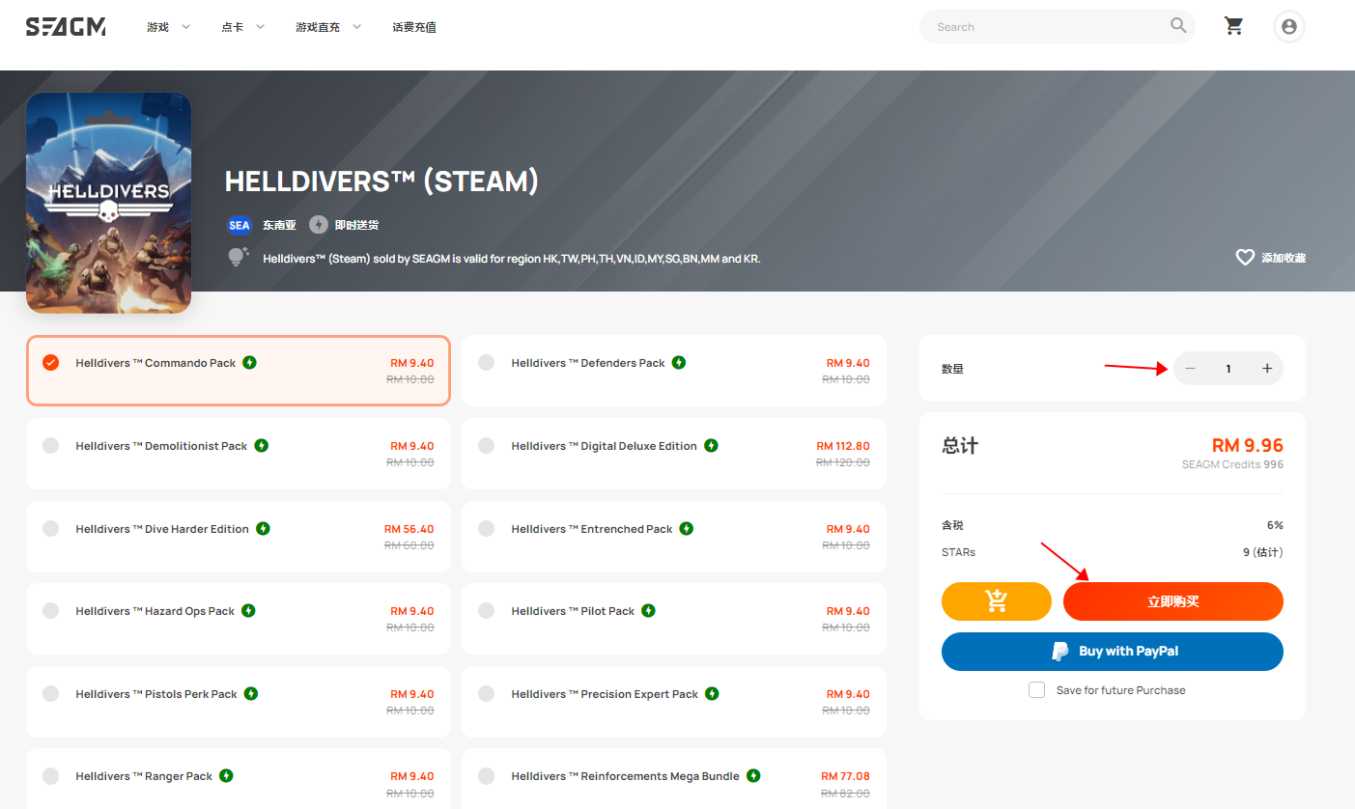Click the HELLDIVERS™ (STEAM) title
1355x809 pixels.
[381, 181]
